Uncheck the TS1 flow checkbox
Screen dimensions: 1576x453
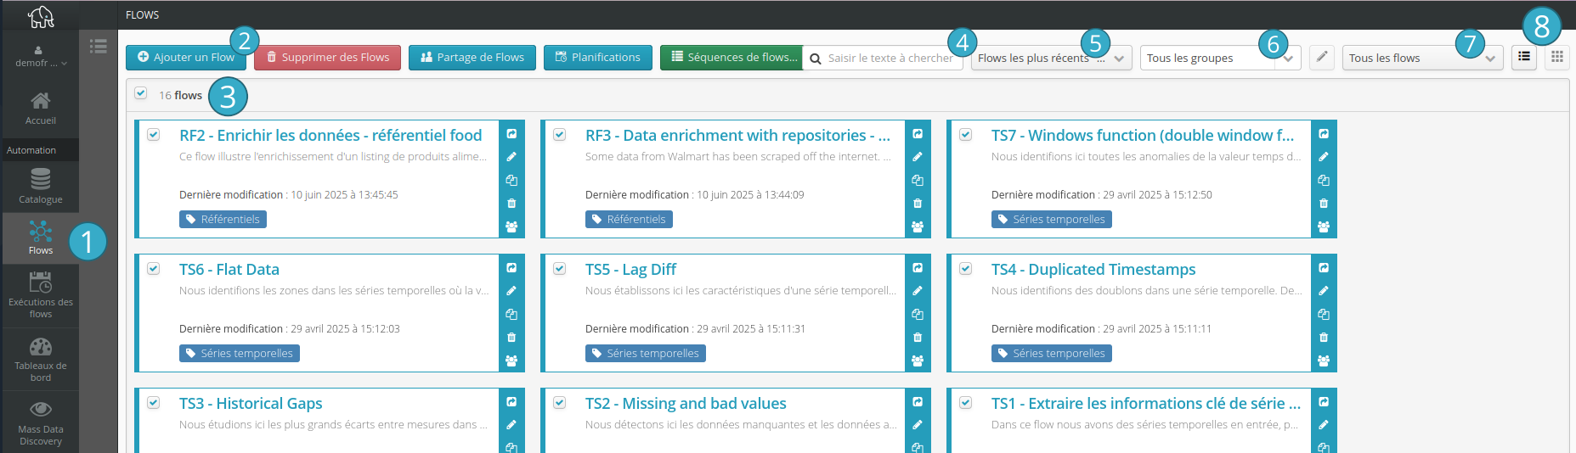coord(966,402)
